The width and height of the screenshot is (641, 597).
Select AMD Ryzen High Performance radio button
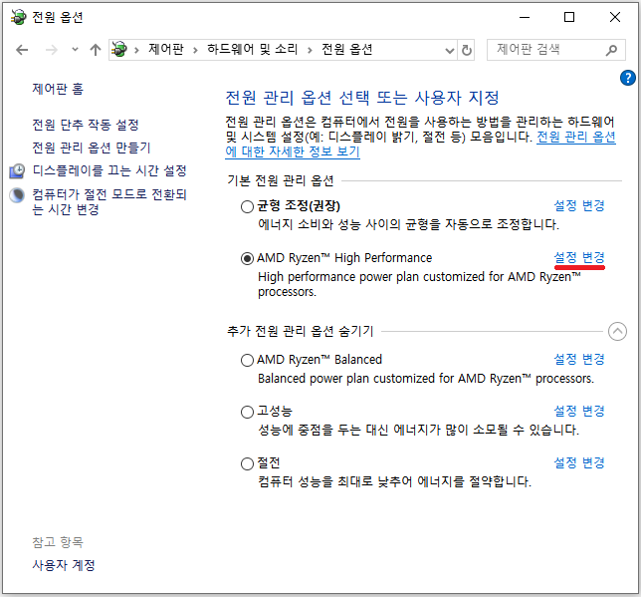tap(247, 258)
